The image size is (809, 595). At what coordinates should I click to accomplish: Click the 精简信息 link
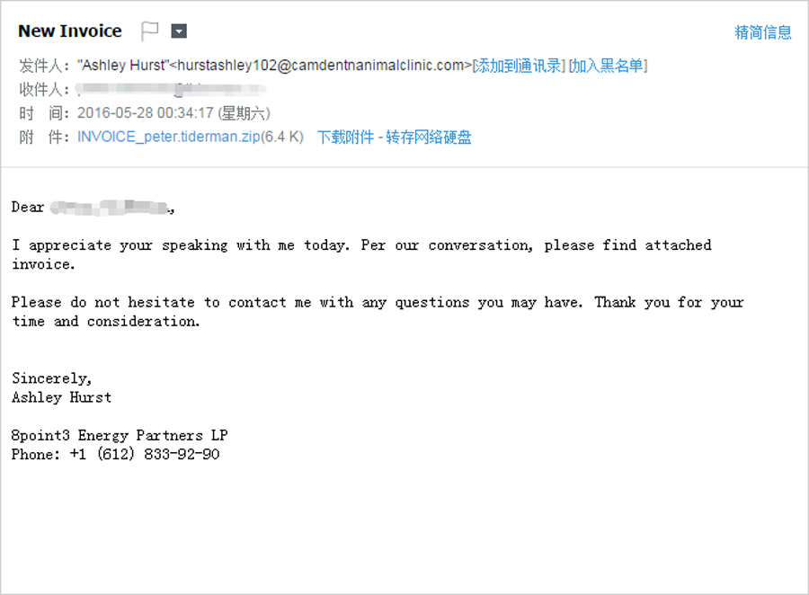coord(763,32)
